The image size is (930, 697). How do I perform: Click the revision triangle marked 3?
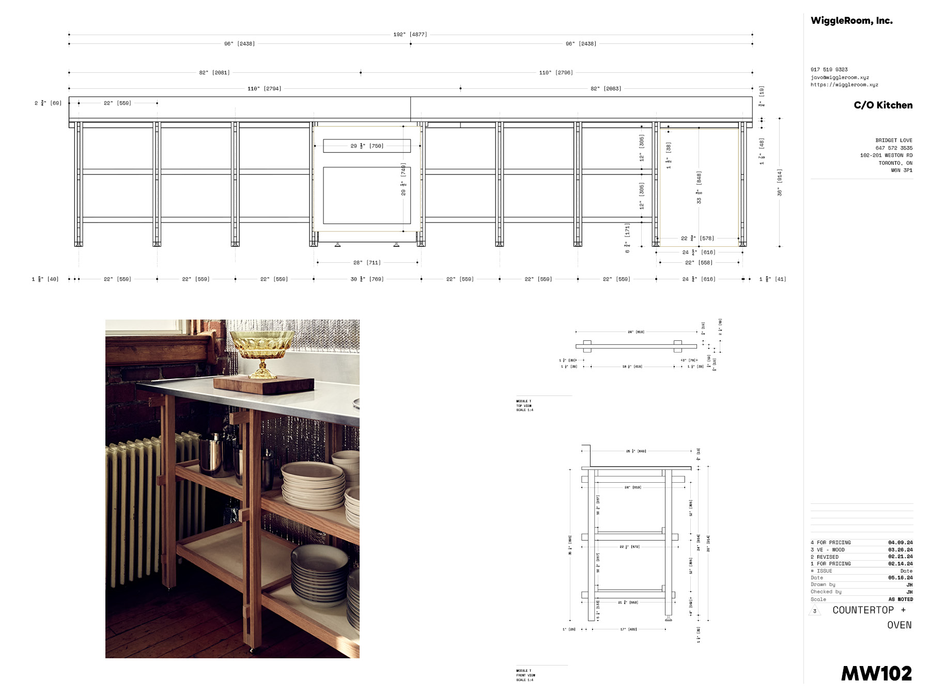pyautogui.click(x=815, y=611)
